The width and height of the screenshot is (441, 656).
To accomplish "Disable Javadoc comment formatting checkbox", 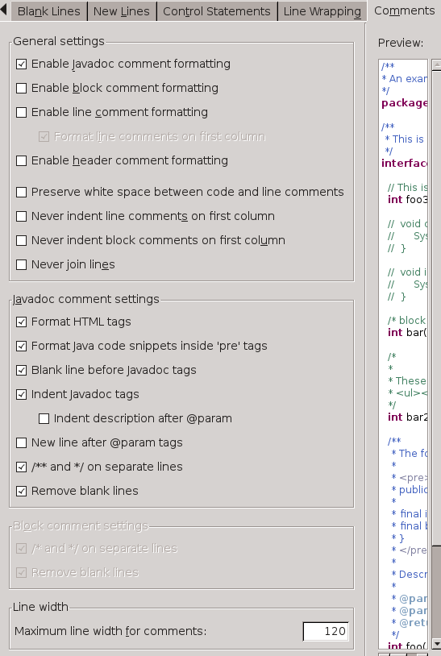I will pos(21,64).
